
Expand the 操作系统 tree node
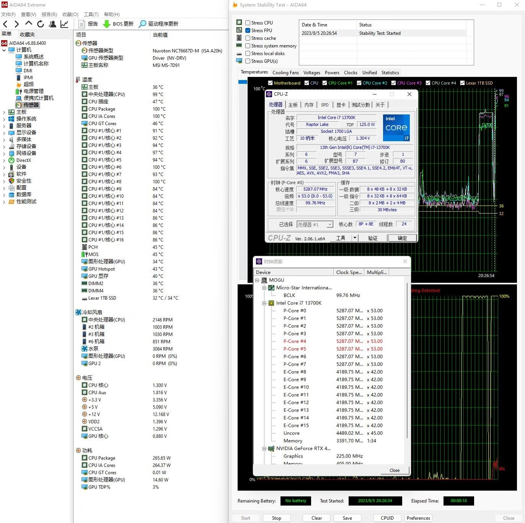4,119
